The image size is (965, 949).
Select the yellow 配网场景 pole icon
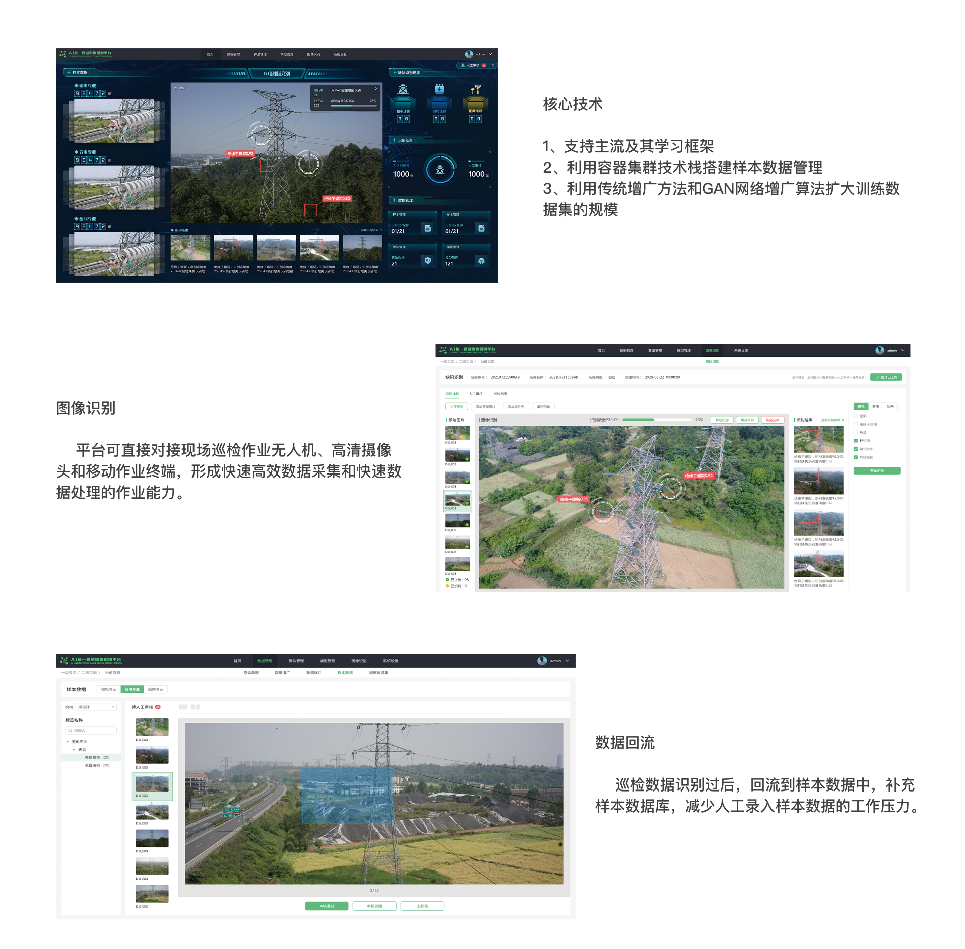click(475, 89)
